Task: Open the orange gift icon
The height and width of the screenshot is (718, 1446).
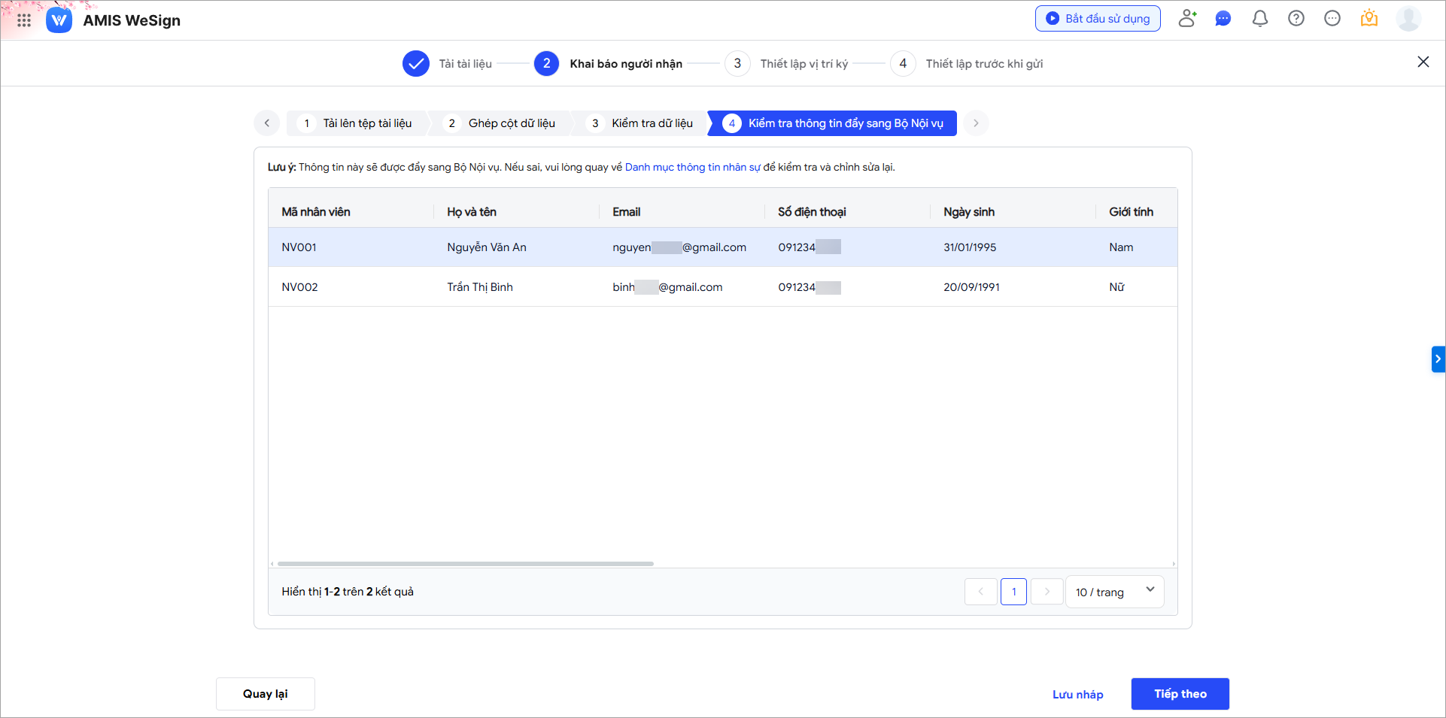Action: [x=1369, y=19]
